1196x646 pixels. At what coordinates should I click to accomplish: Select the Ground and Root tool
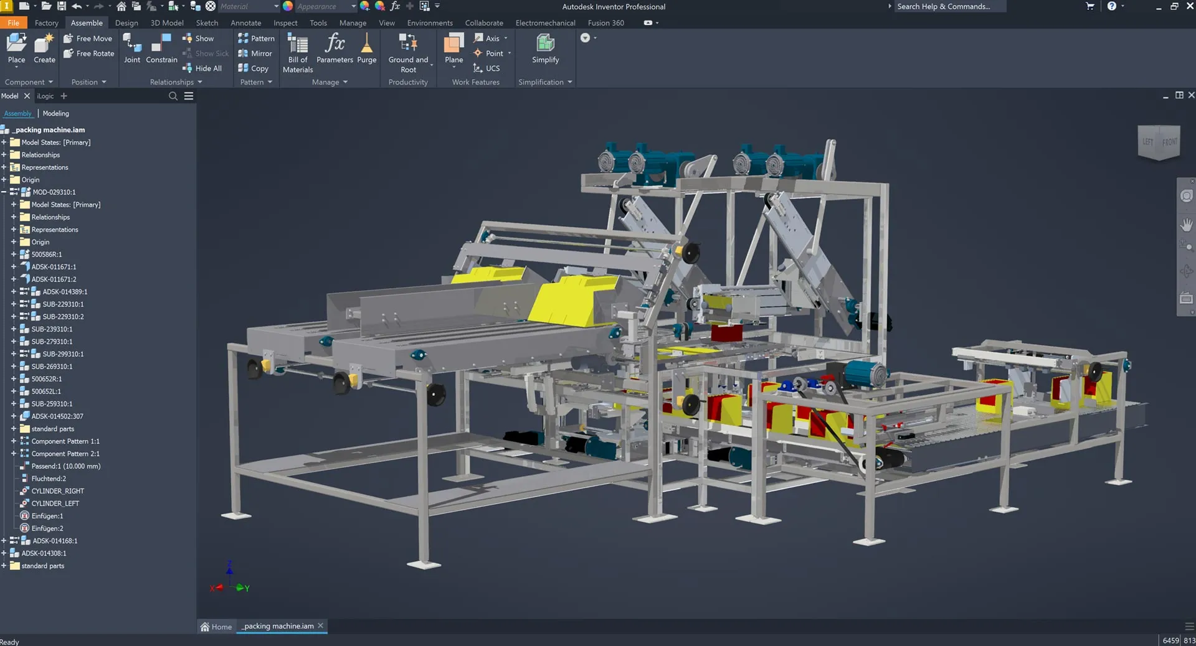pos(408,52)
